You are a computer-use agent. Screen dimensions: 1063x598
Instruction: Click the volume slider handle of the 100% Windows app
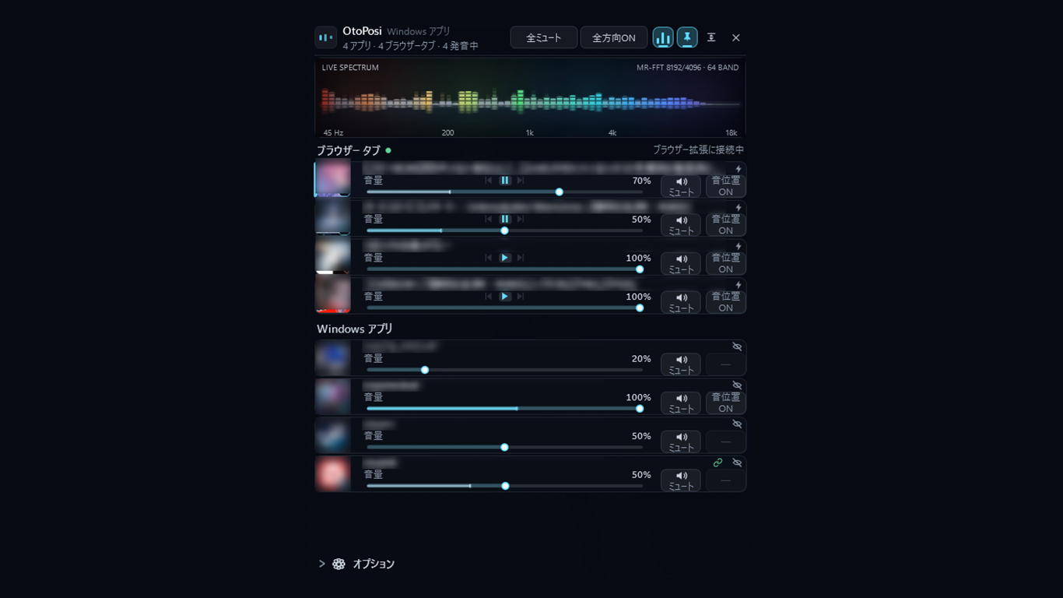tap(640, 409)
